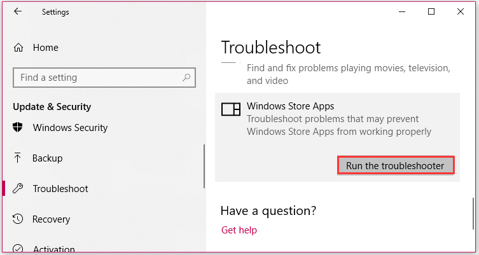Open Recovery section
This screenshot has height=255, width=479.
52,219
